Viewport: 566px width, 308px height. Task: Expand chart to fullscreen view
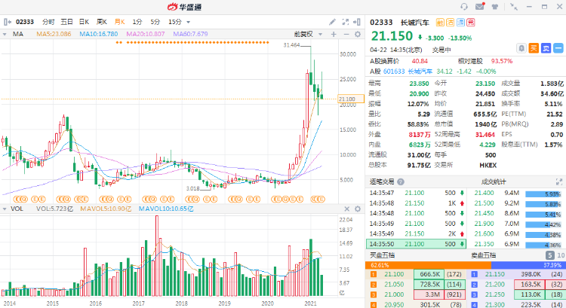tap(345, 22)
